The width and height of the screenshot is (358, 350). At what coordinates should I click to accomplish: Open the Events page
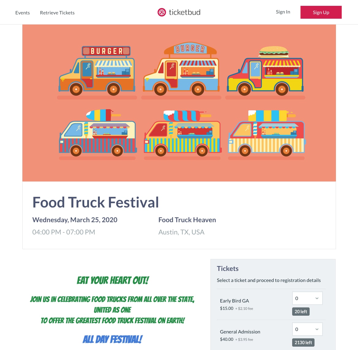tap(23, 13)
